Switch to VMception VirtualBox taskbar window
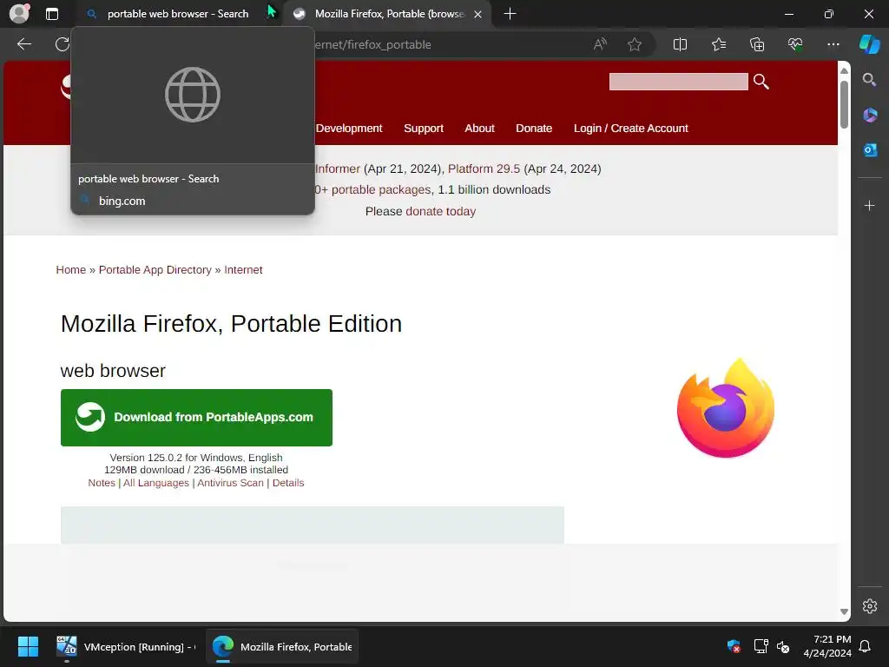 (x=125, y=646)
